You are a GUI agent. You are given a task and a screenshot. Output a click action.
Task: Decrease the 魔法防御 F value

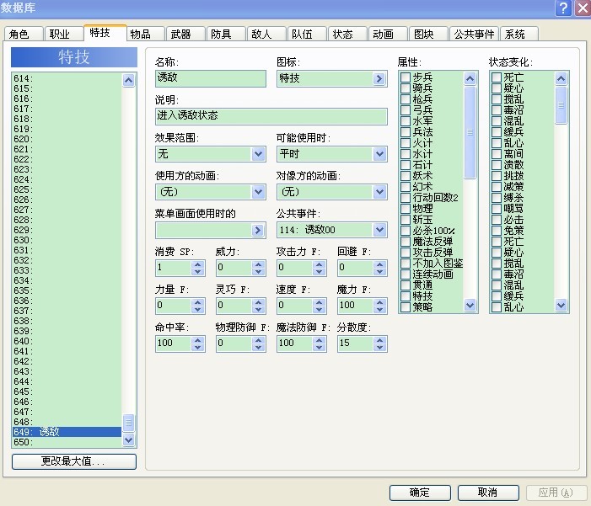tap(319, 347)
